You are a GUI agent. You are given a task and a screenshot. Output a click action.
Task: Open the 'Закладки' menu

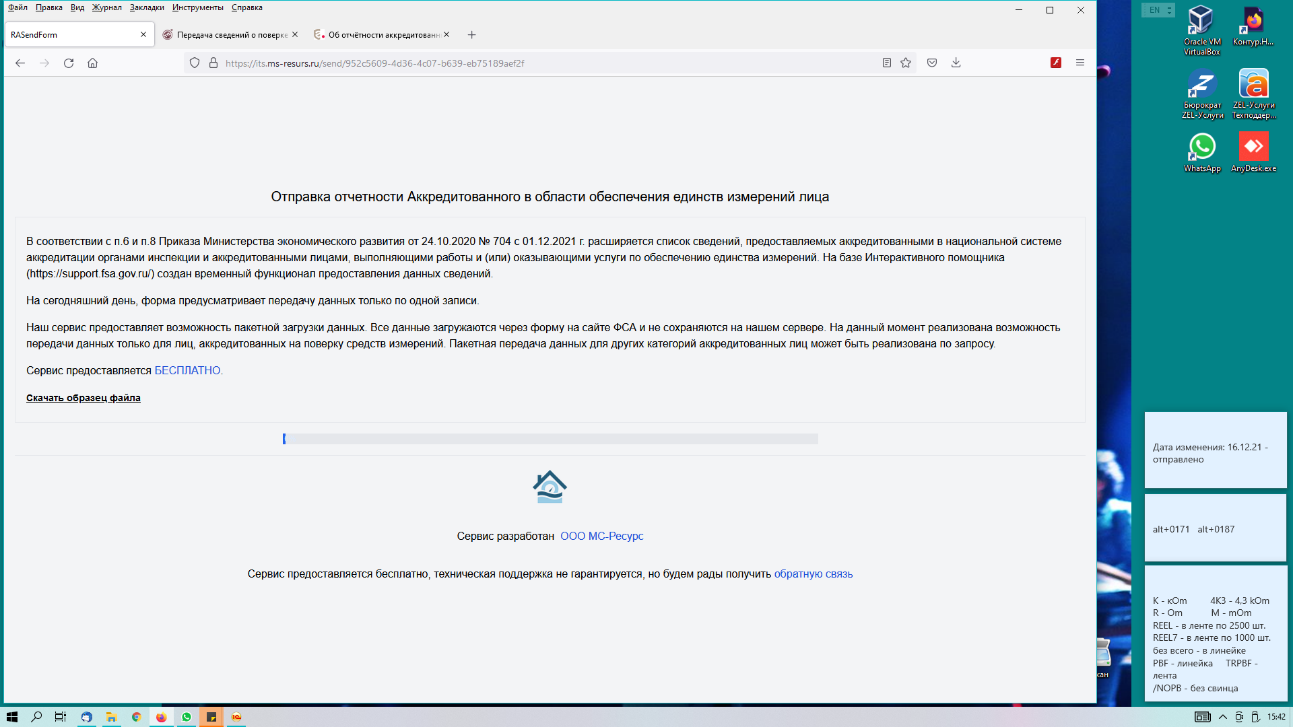(147, 7)
